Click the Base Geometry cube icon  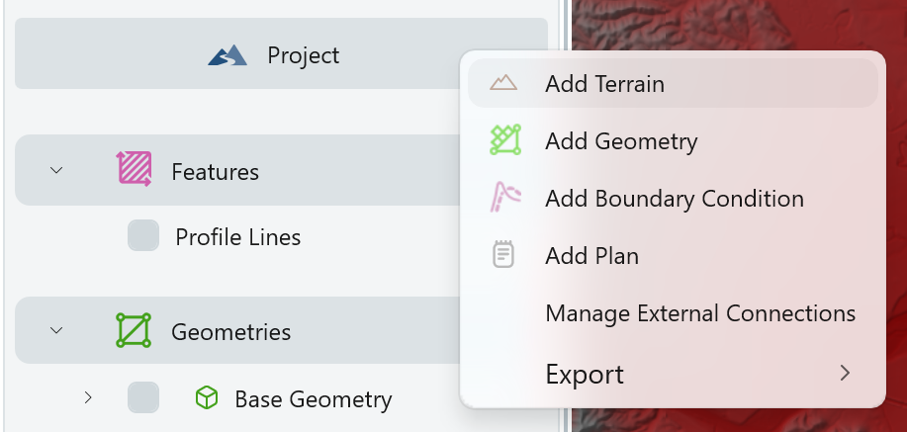pyautogui.click(x=206, y=398)
